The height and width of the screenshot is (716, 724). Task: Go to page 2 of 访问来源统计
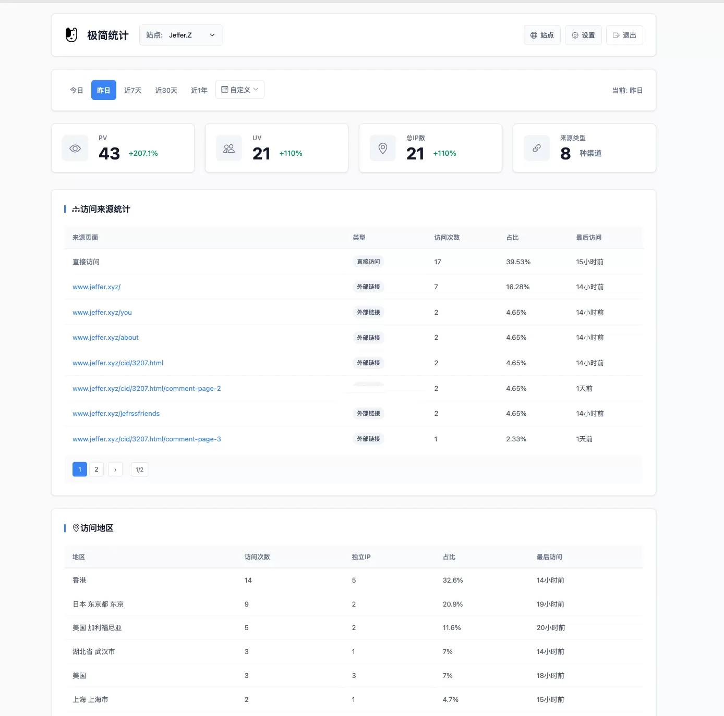[96, 469]
